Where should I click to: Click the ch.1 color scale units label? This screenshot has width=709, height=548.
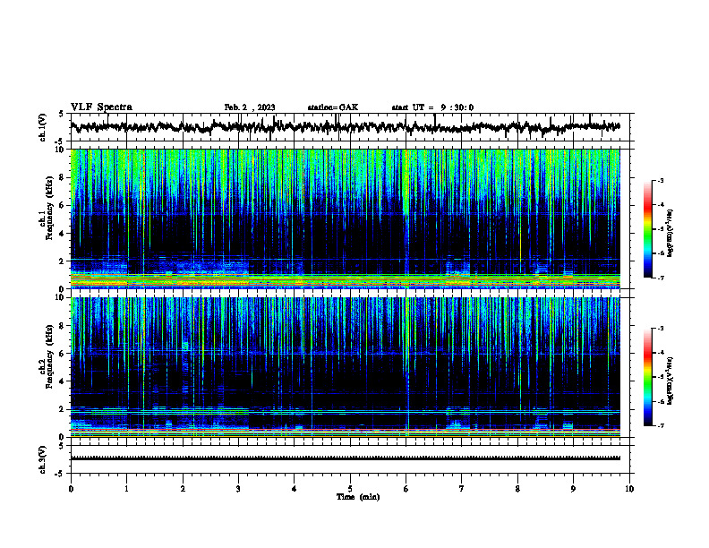(x=671, y=234)
